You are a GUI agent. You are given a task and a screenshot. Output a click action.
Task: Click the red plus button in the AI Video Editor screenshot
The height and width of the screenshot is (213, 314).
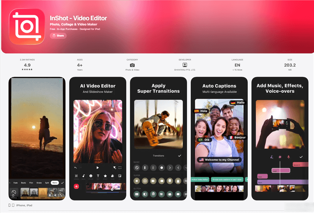click(76, 186)
